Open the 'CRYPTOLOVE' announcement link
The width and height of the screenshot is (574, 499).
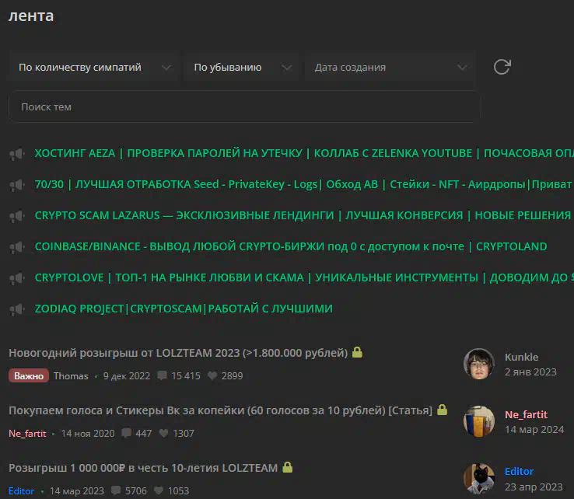304,277
